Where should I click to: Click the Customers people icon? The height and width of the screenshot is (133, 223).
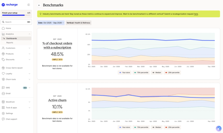click(x=3, y=48)
